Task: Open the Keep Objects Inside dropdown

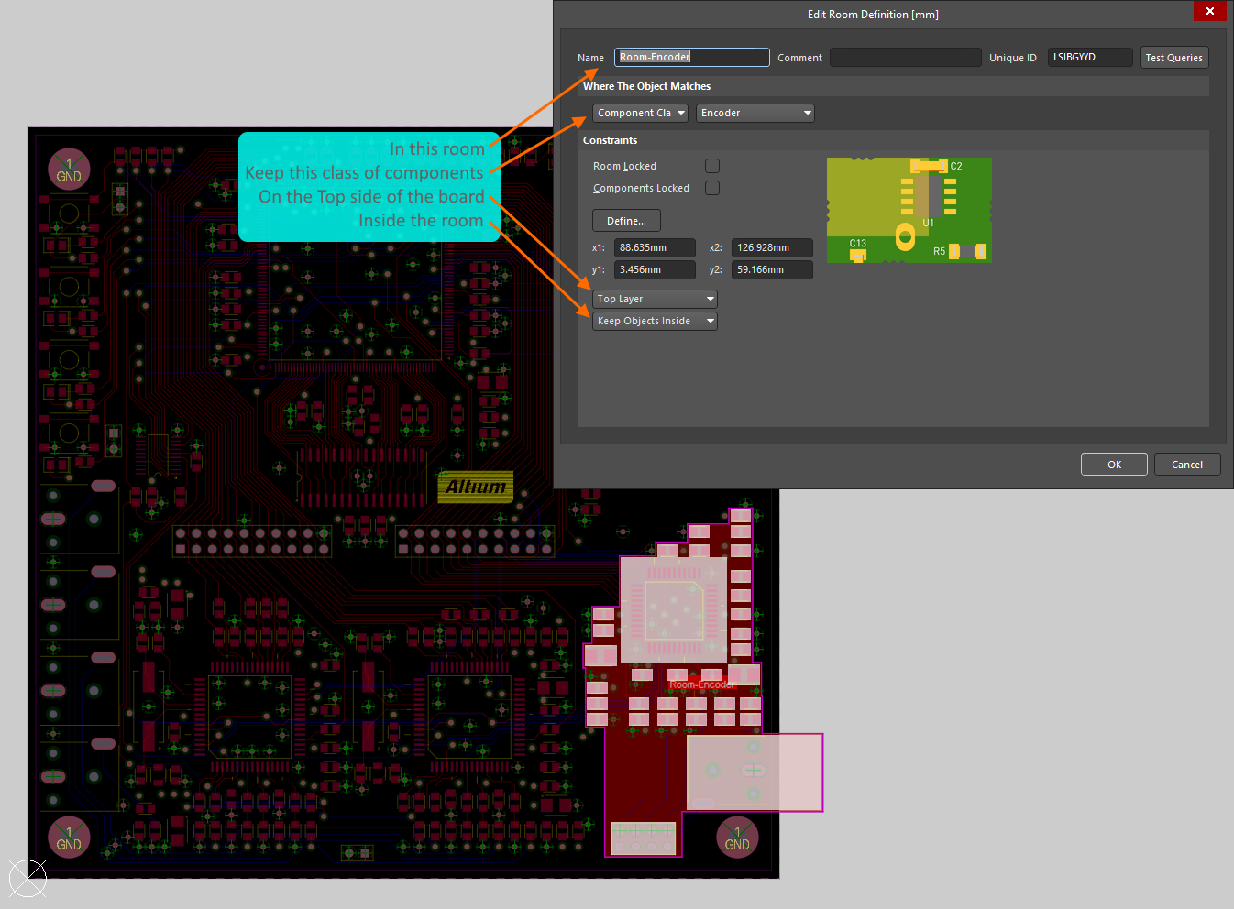Action: coord(655,321)
